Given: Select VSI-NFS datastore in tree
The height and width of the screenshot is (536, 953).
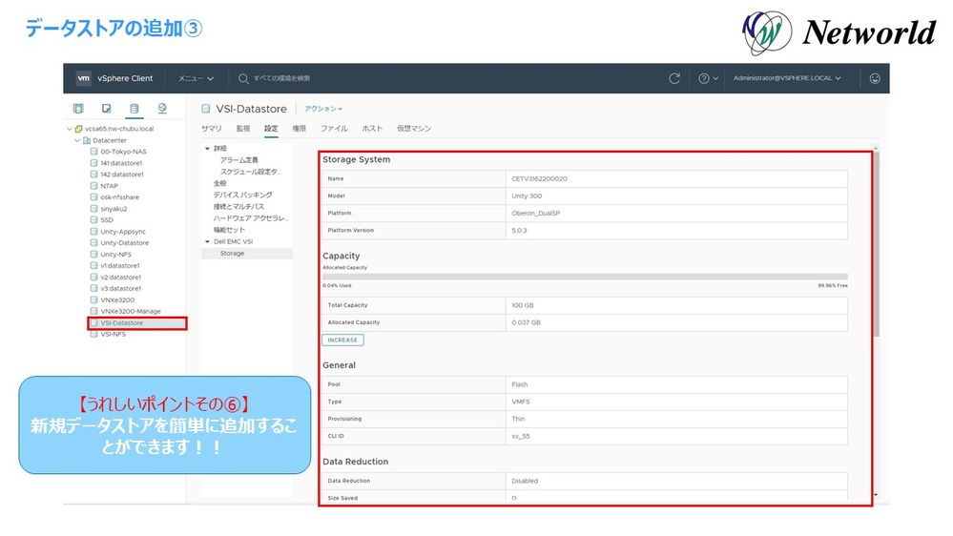Looking at the screenshot, I should [x=114, y=334].
